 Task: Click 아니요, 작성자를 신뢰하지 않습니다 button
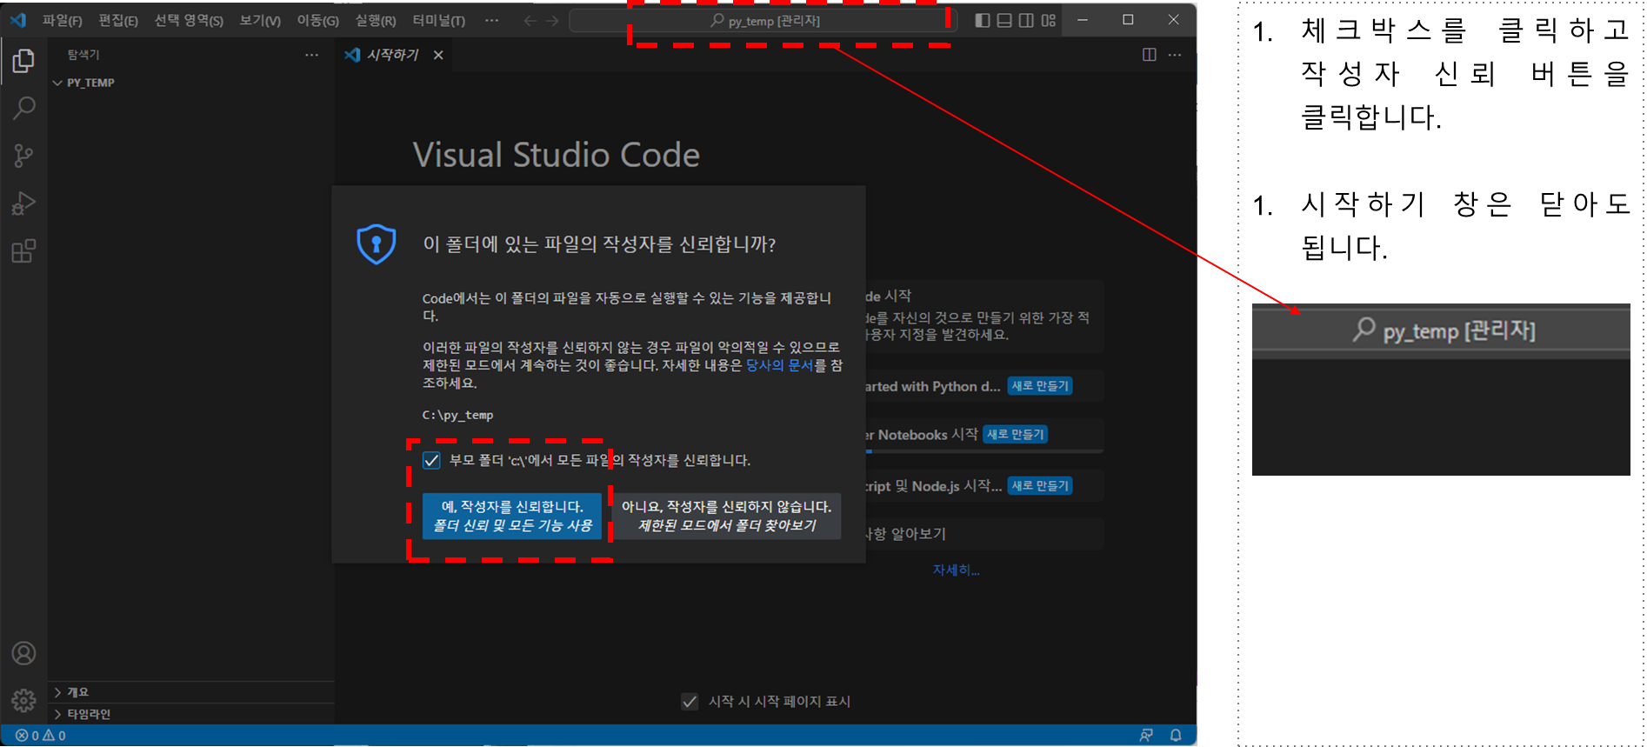[726, 516]
